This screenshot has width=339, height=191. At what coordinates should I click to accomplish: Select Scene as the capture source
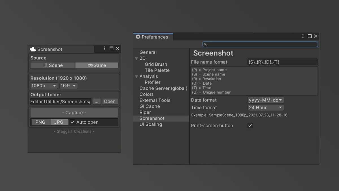[x=52, y=65]
